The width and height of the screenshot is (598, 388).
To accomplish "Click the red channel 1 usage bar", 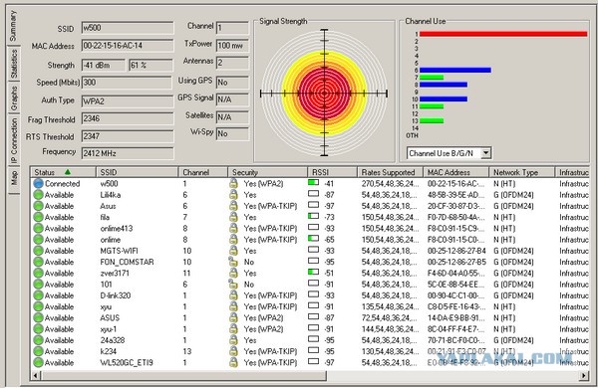I will pyautogui.click(x=503, y=34).
